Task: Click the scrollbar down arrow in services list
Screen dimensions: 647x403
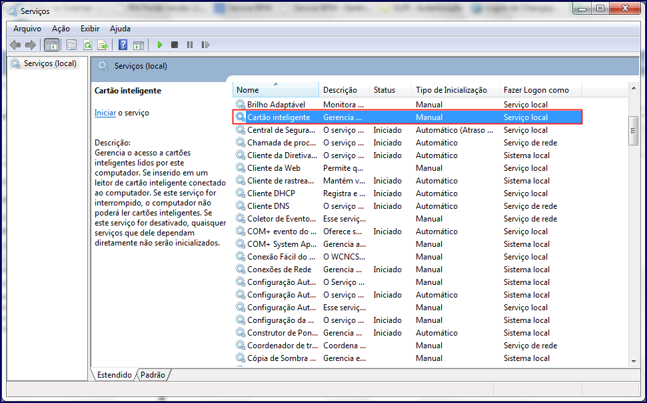Action: (634, 362)
